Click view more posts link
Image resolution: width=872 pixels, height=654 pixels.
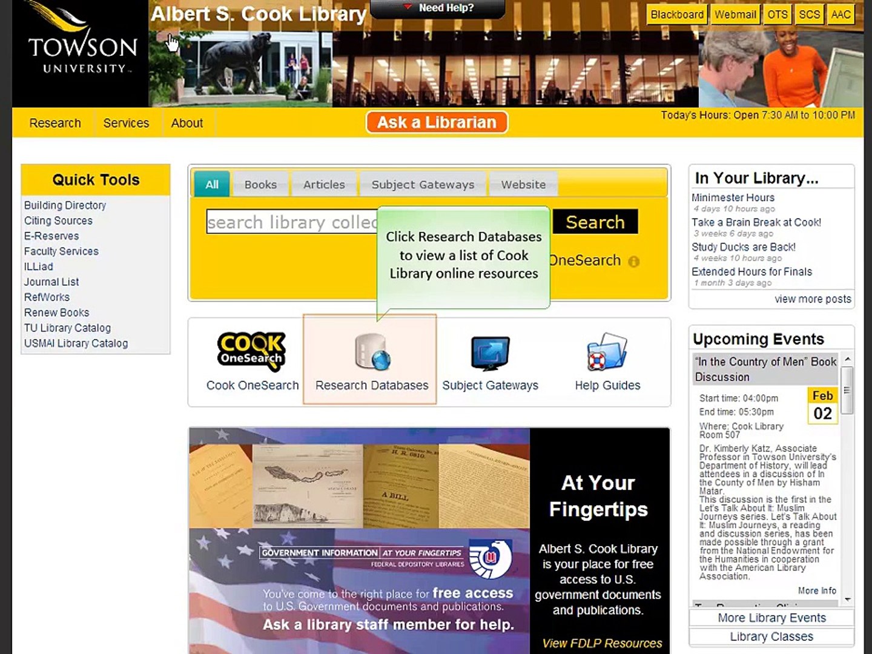click(x=813, y=299)
